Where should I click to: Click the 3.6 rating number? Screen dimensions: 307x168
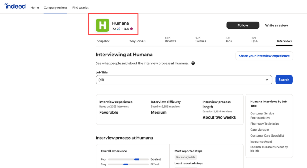click(x=126, y=29)
